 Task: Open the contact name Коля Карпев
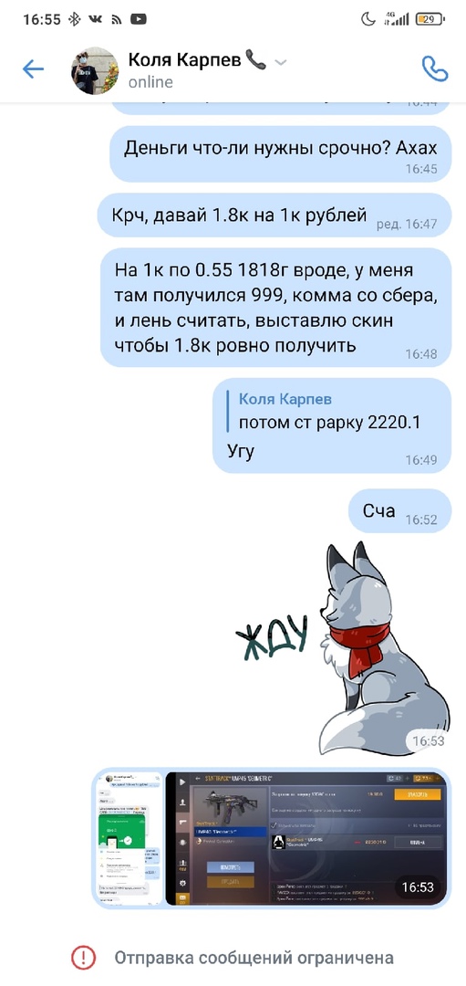pyautogui.click(x=184, y=60)
